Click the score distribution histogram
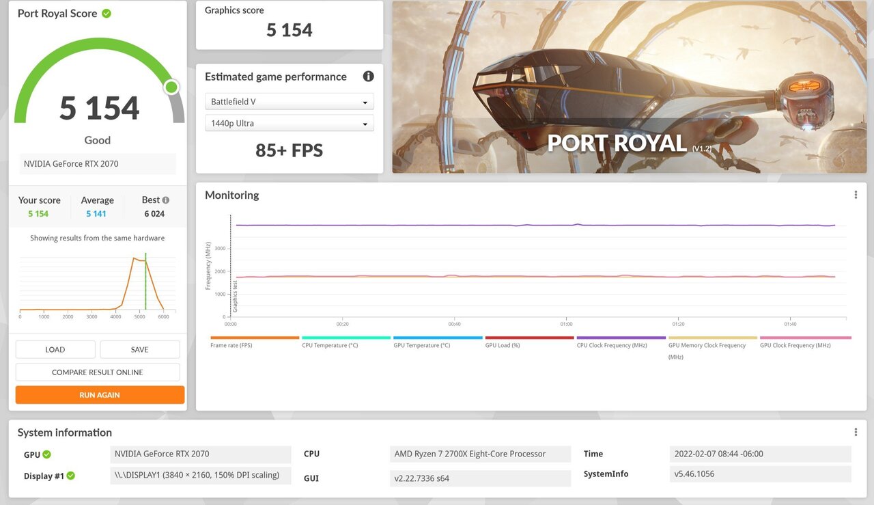The height and width of the screenshot is (505, 874). tap(98, 284)
